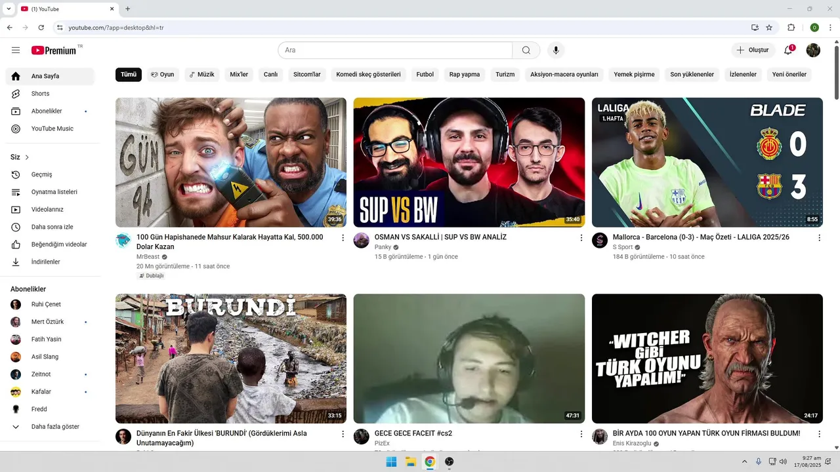The height and width of the screenshot is (472, 840).
Task: Go to Shorts in sidebar
Action: (50, 94)
